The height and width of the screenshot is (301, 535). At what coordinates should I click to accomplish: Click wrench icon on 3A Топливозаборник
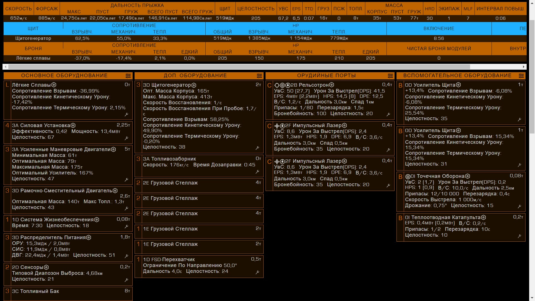click(257, 172)
